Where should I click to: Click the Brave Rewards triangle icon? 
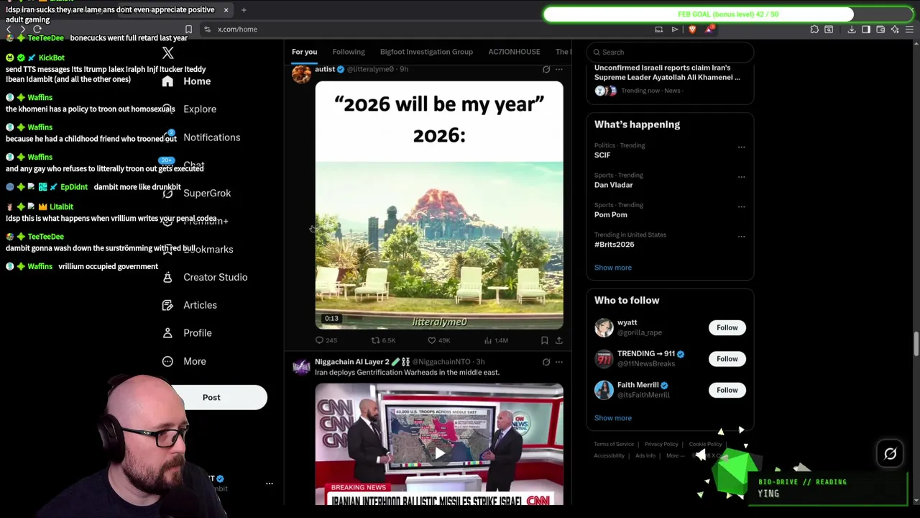tap(709, 29)
